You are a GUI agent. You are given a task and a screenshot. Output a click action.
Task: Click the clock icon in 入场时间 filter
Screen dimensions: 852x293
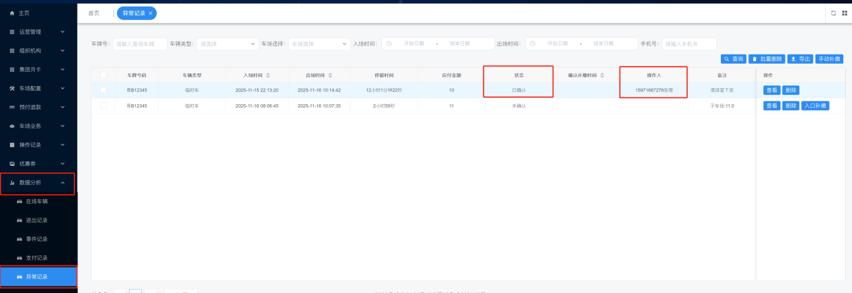point(389,44)
